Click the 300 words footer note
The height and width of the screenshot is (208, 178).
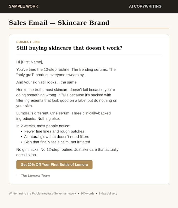[x=87, y=193]
